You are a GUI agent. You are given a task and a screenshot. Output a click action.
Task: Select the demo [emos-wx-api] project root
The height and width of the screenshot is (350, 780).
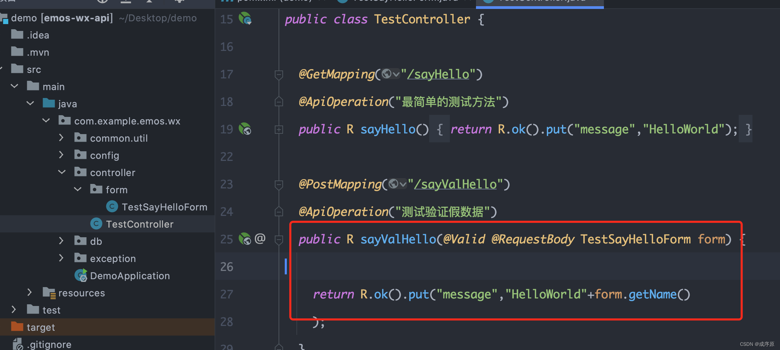(x=108, y=18)
